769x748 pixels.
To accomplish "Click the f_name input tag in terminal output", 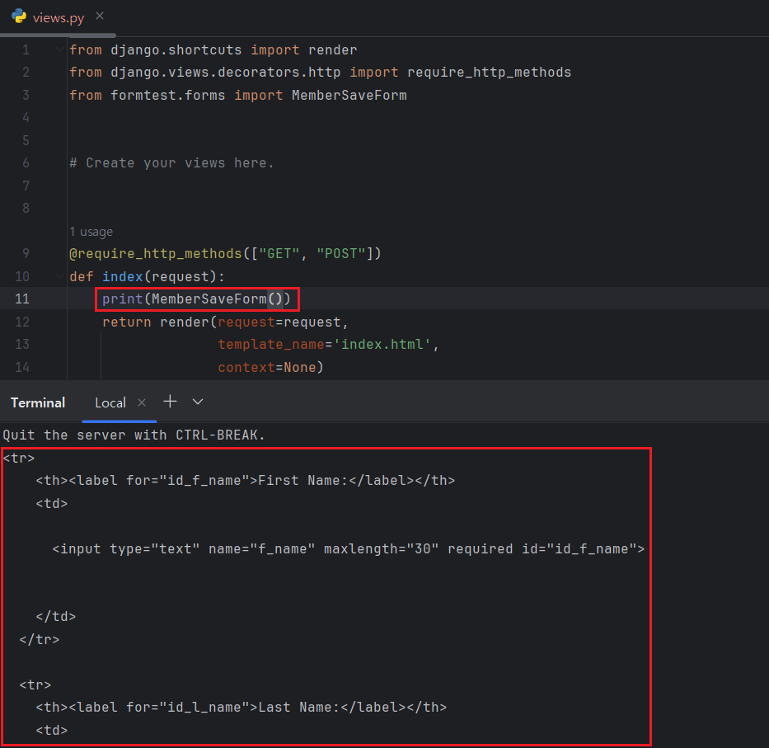I will pyautogui.click(x=348, y=548).
